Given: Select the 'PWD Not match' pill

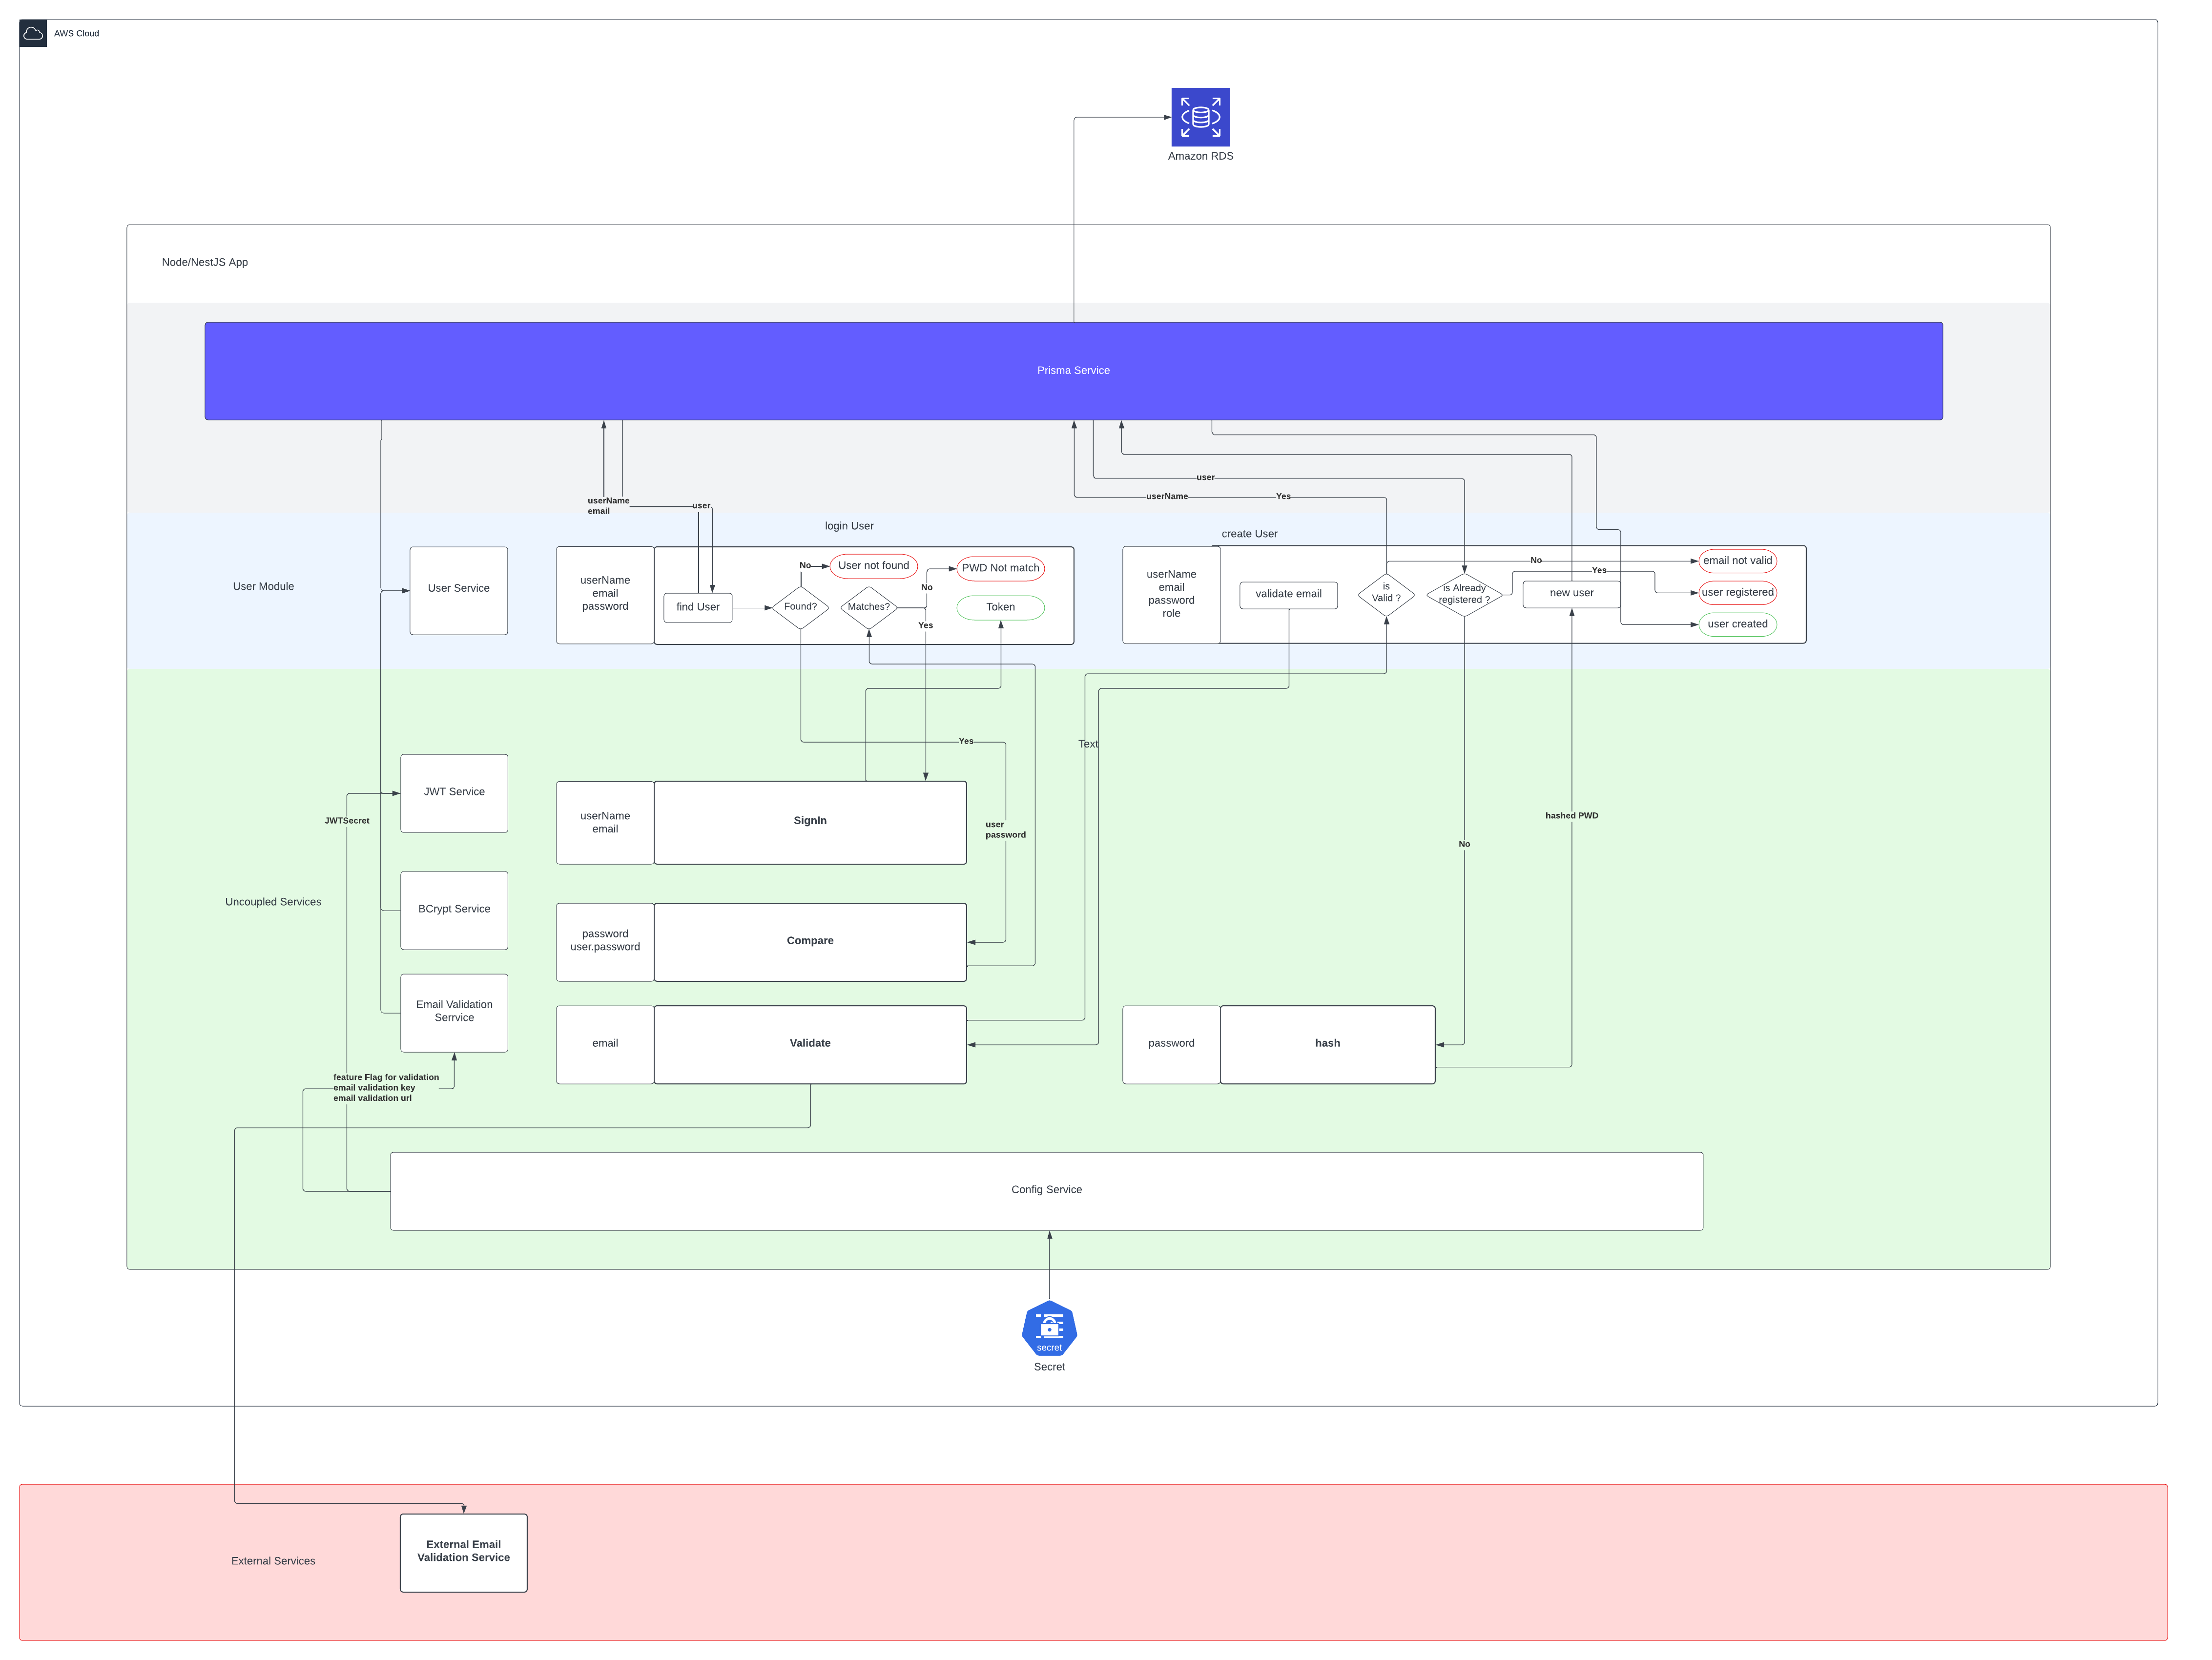Looking at the screenshot, I should 1000,568.
